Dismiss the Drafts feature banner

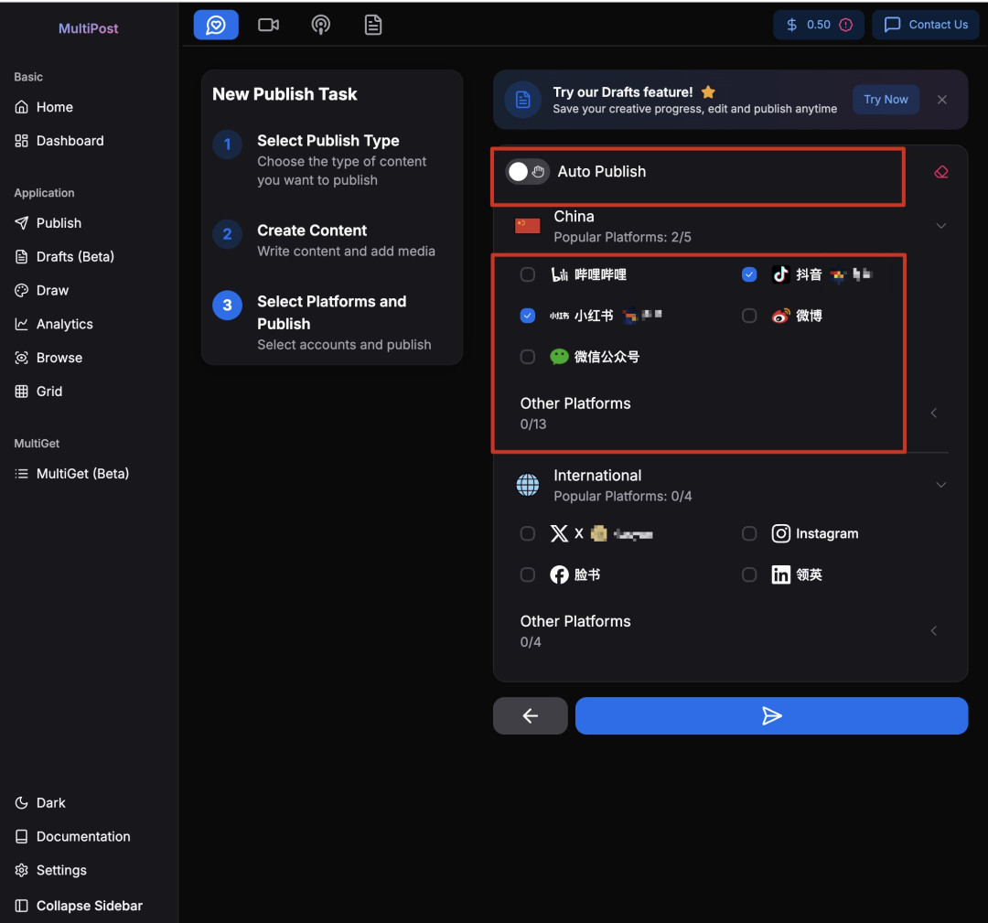(942, 100)
